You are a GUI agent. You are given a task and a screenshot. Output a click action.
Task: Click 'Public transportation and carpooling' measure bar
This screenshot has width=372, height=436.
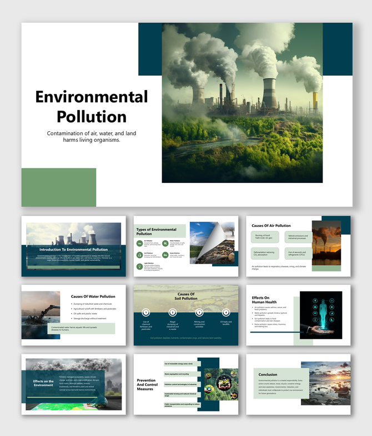(182, 405)
